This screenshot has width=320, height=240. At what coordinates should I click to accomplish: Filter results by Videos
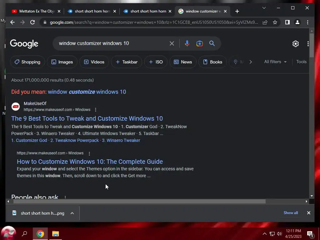94,62
